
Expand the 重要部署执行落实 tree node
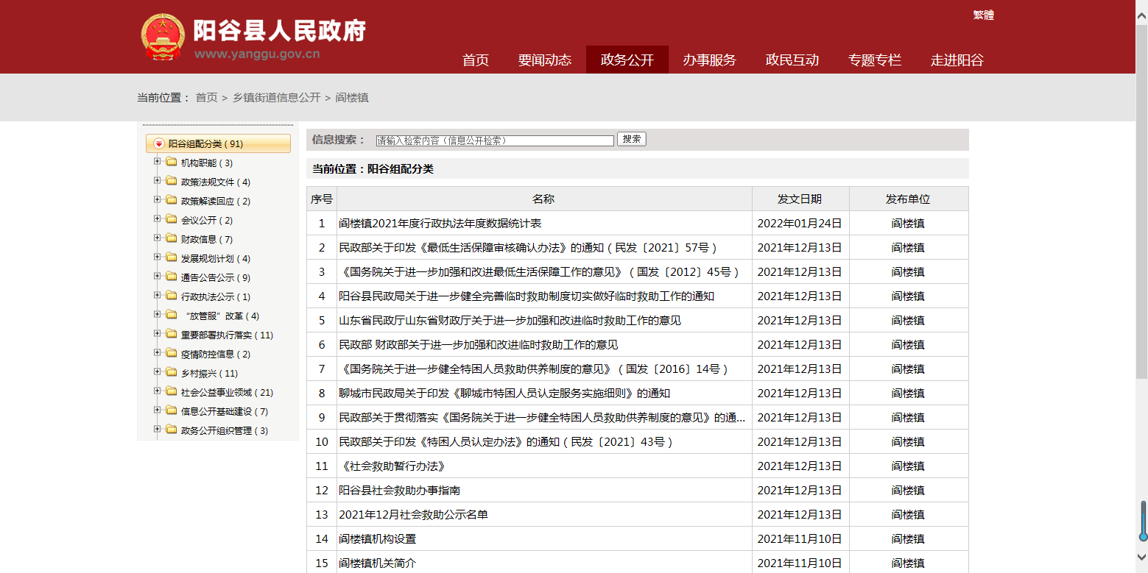[157, 334]
